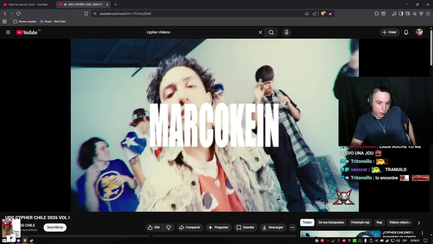The width and height of the screenshot is (433, 244).
Task: Go back with the browser back arrow
Action: coord(5,14)
